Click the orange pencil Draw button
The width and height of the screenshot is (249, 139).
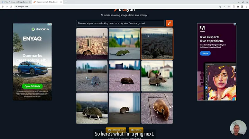(169, 23)
